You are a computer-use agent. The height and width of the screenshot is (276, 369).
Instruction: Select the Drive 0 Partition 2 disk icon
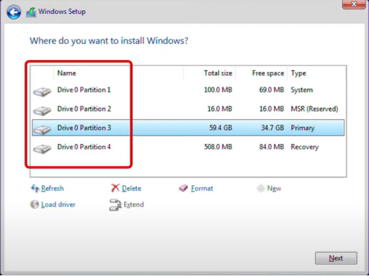coord(42,111)
